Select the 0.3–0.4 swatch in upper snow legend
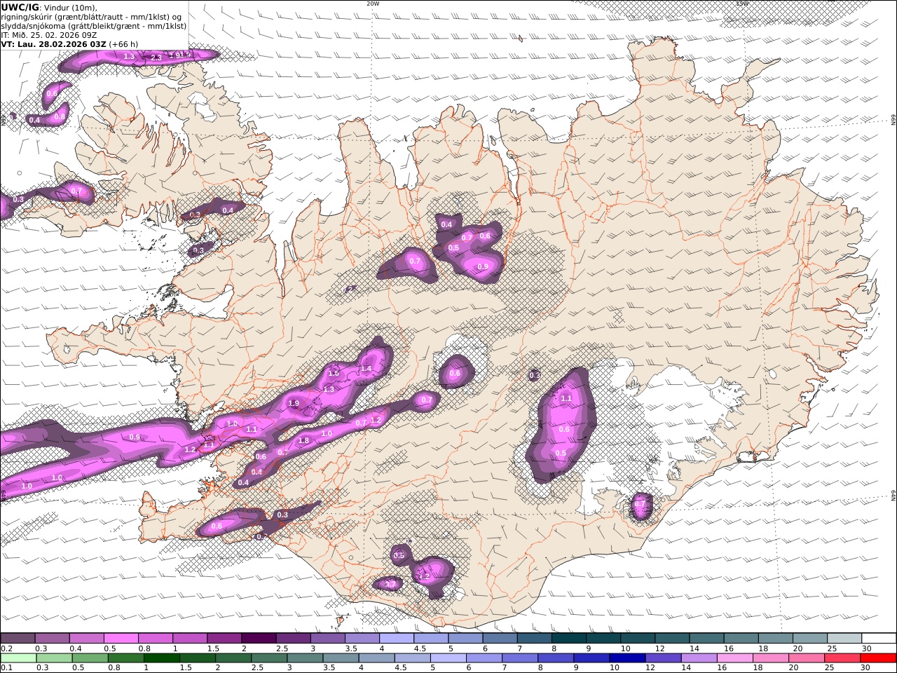 [53, 639]
